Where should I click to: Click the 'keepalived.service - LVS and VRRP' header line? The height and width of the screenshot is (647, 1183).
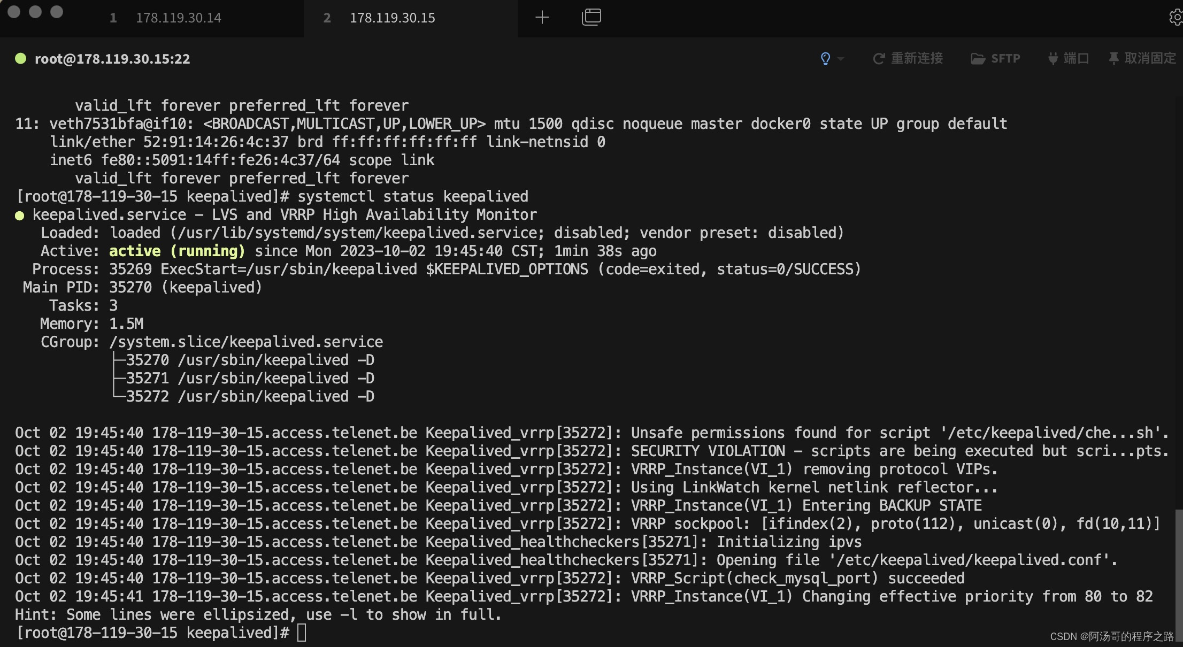pyautogui.click(x=276, y=214)
